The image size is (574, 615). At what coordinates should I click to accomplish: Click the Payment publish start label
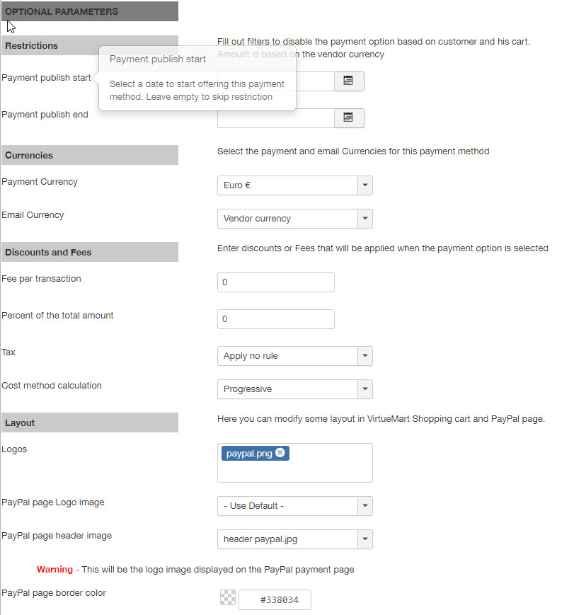[x=46, y=78]
